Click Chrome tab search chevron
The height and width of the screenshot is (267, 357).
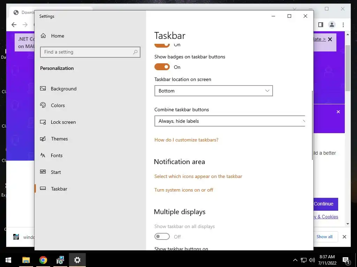294,9
